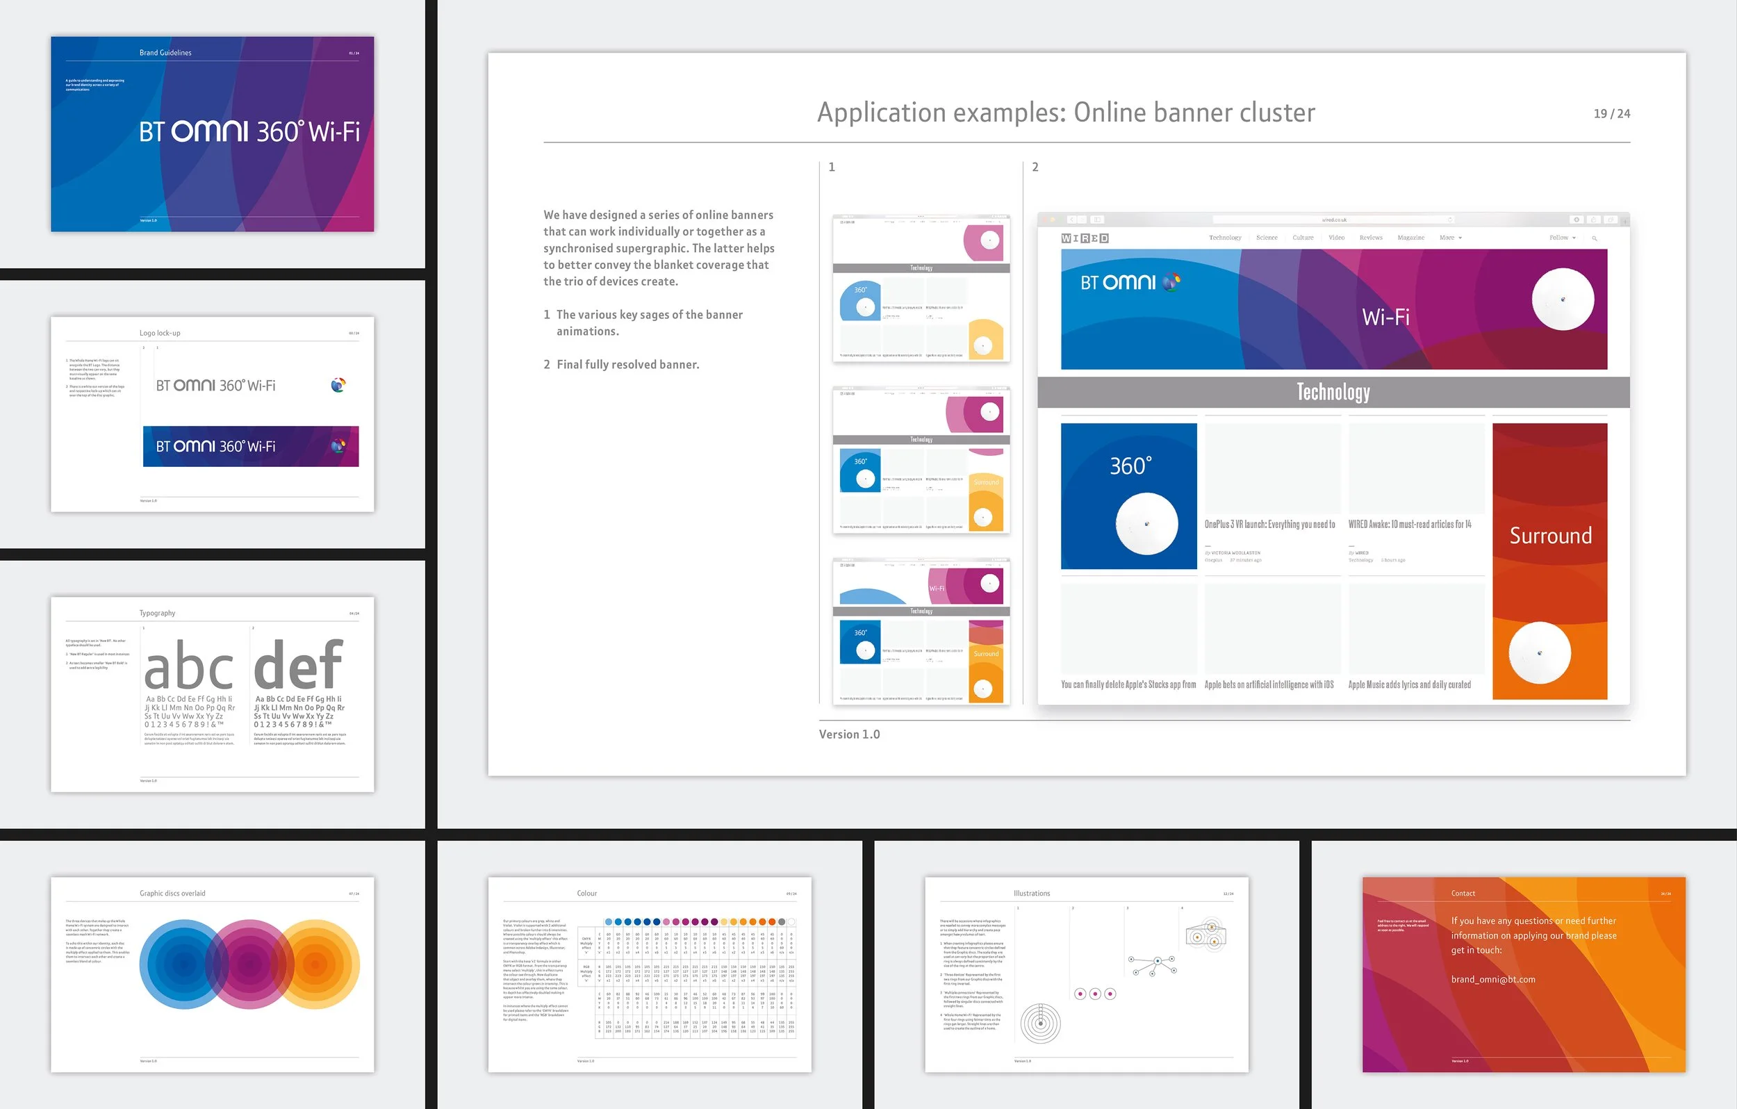Screen dimensions: 1737x1109
Task: Click the Safari share icon
Action: (1593, 220)
